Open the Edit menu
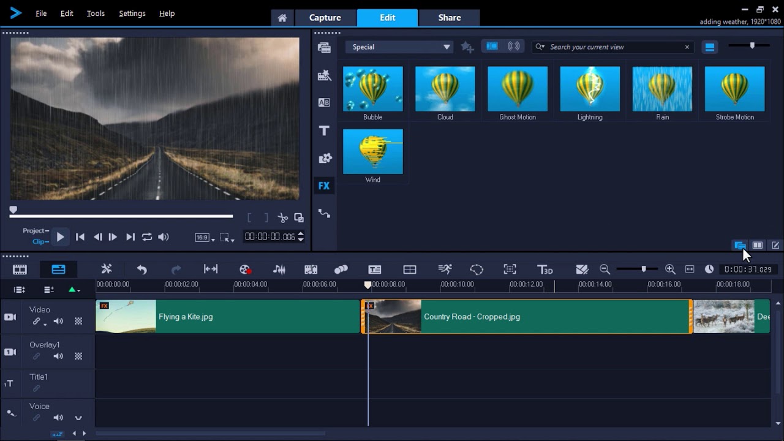The image size is (784, 441). 67,13
